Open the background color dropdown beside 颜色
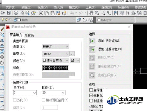The width and height of the screenshot is (147, 111). [75, 61]
